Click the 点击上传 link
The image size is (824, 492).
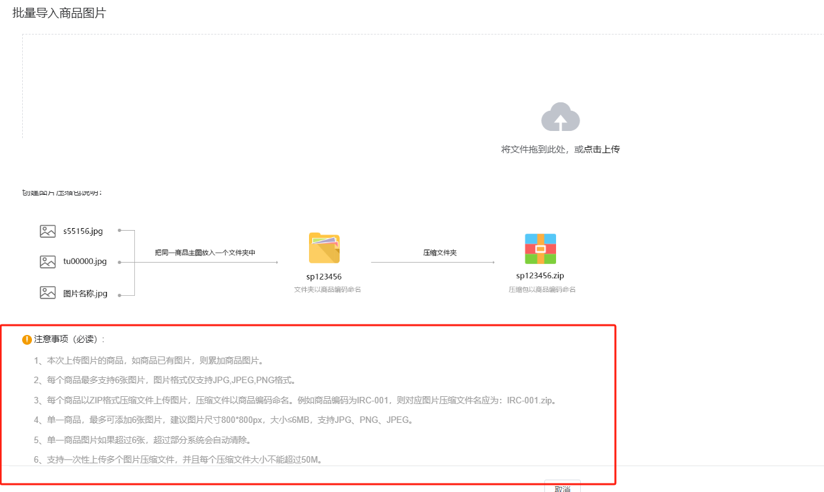point(601,149)
